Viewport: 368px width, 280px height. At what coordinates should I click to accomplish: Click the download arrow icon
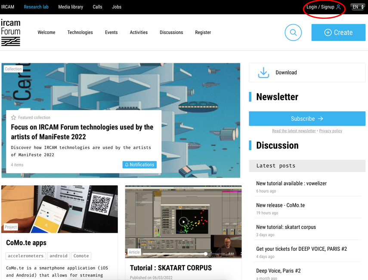(x=263, y=72)
